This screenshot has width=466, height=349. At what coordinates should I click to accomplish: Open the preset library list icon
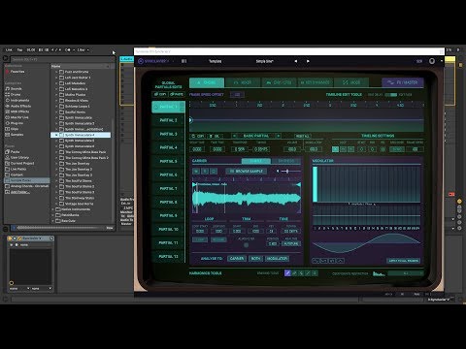[183, 61]
